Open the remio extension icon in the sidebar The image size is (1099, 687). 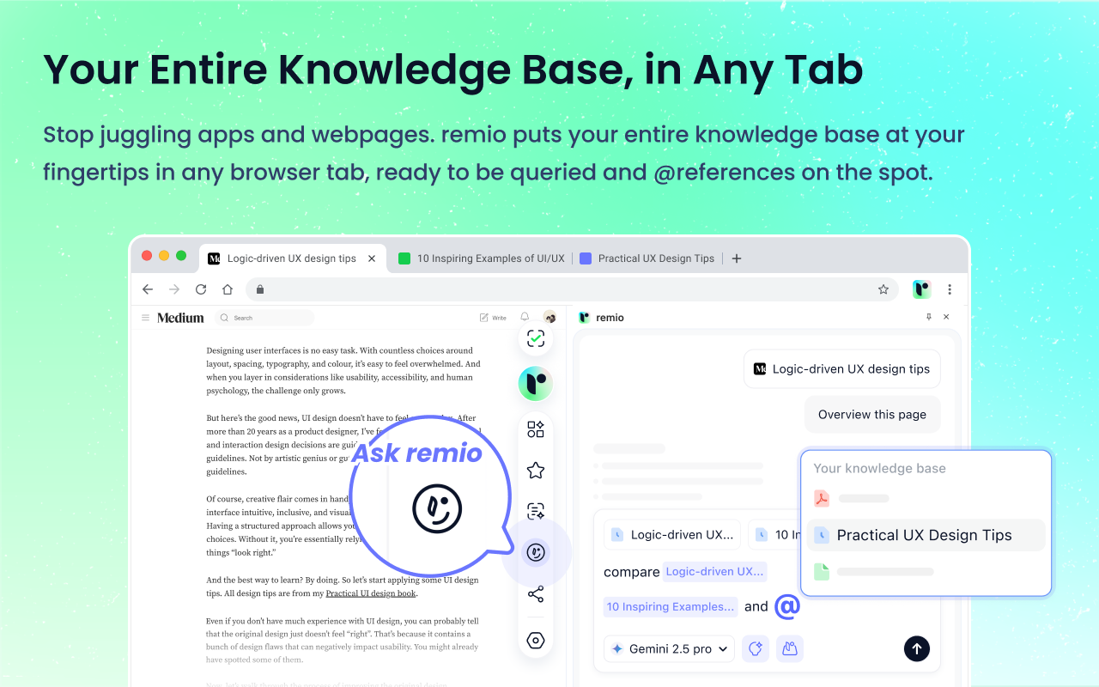[535, 383]
